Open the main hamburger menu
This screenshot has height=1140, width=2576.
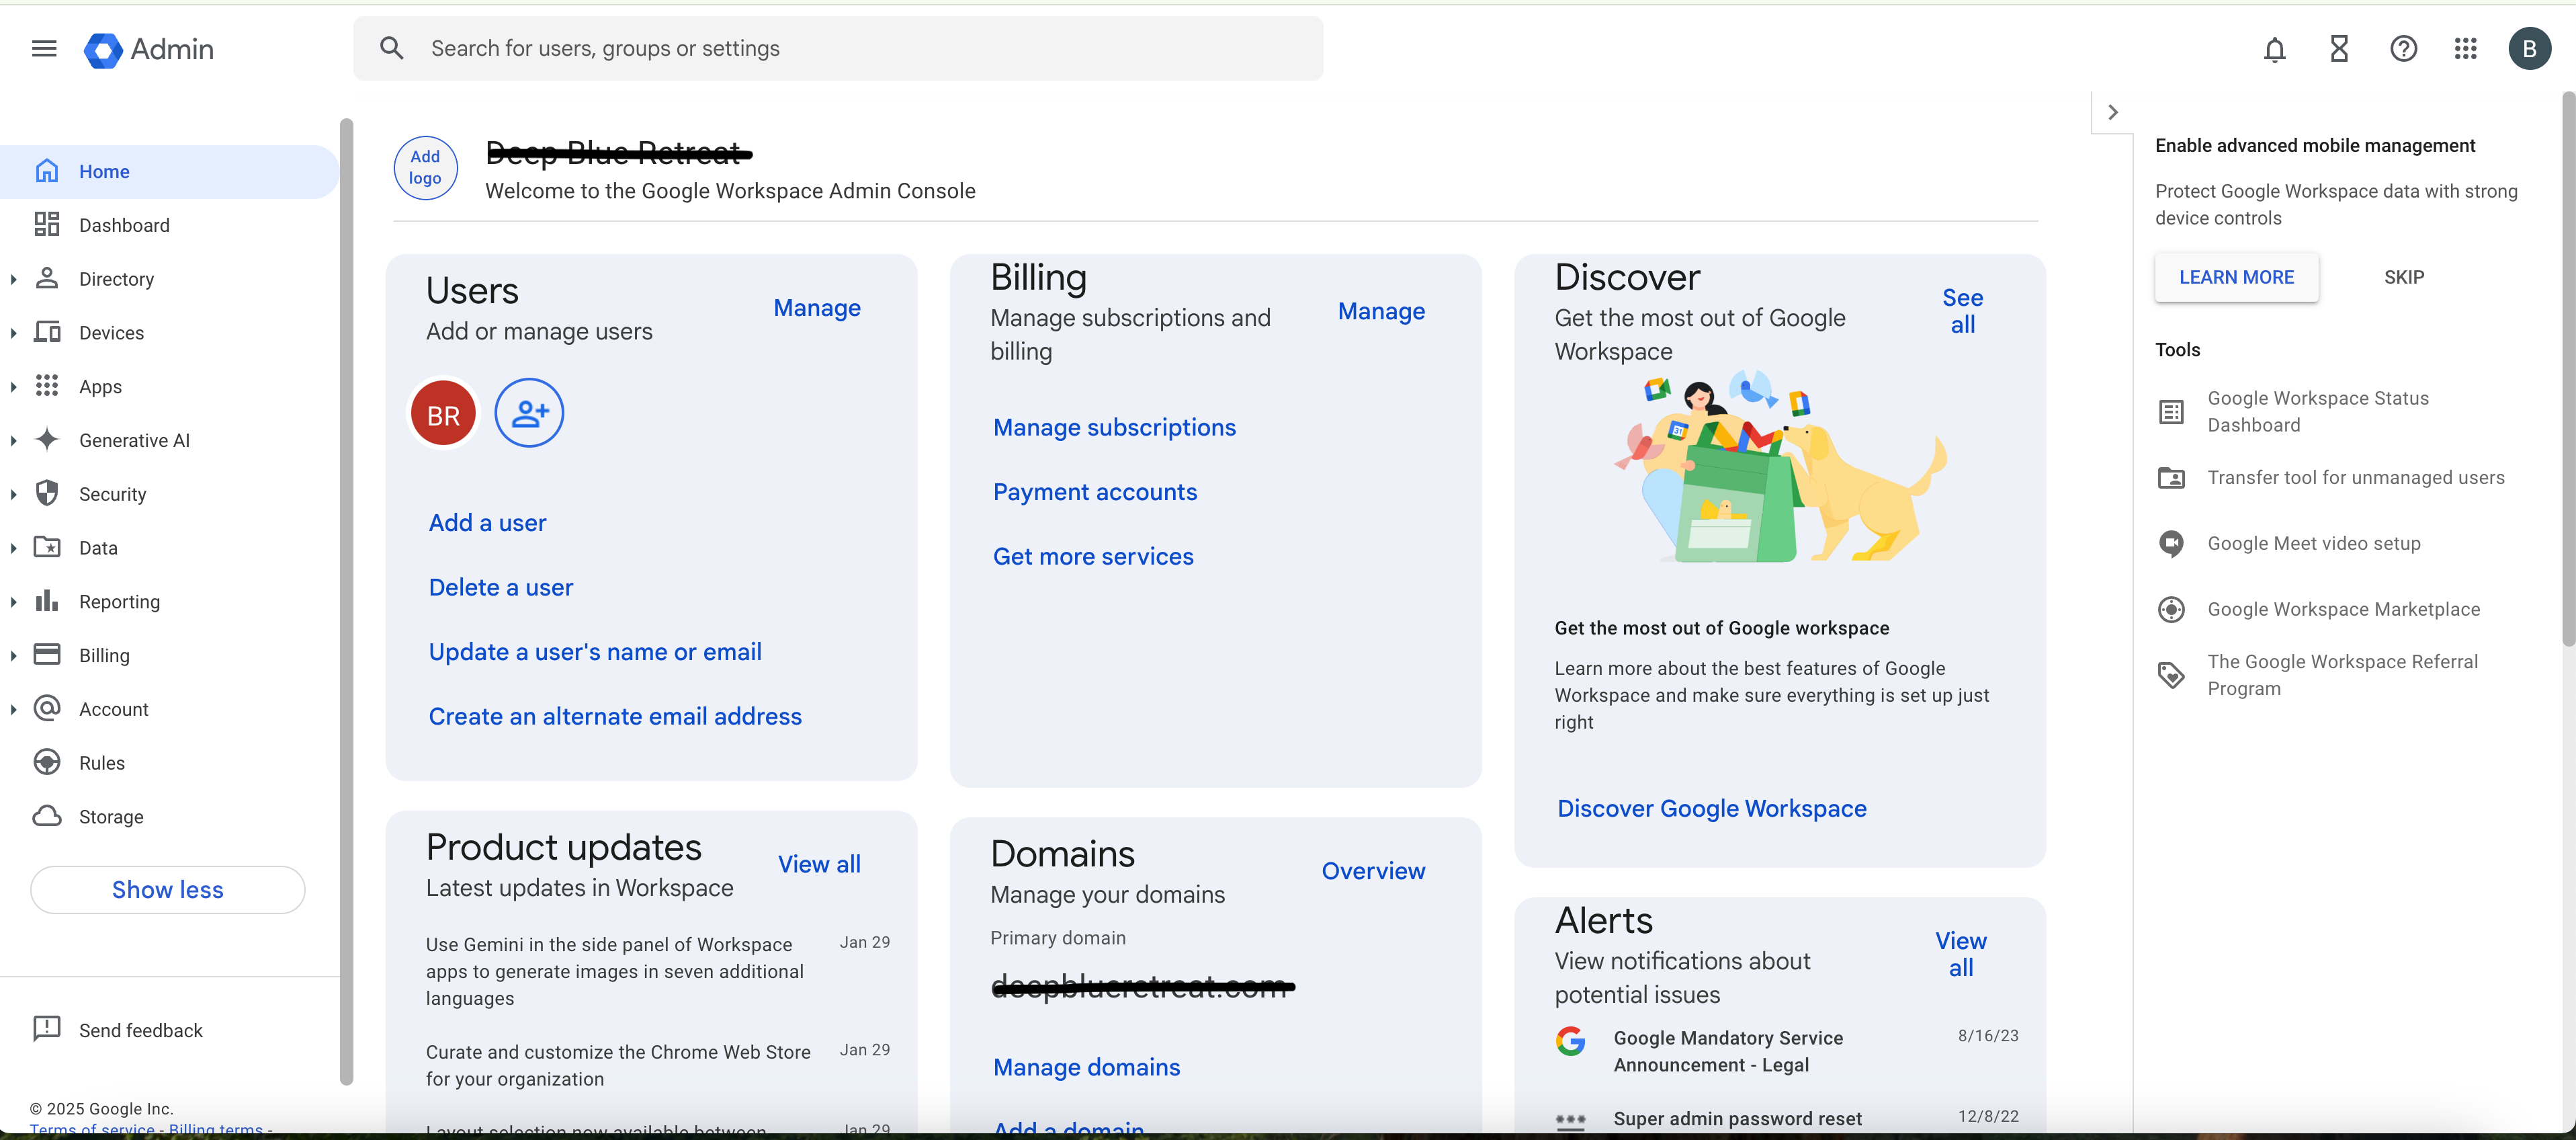[x=44, y=49]
